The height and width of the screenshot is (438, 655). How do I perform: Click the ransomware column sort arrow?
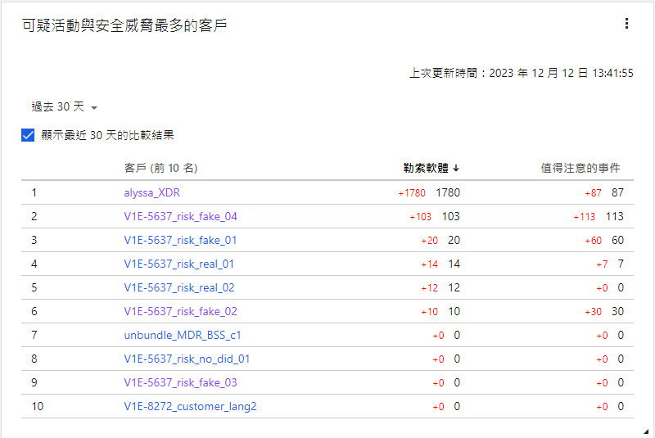tap(456, 168)
